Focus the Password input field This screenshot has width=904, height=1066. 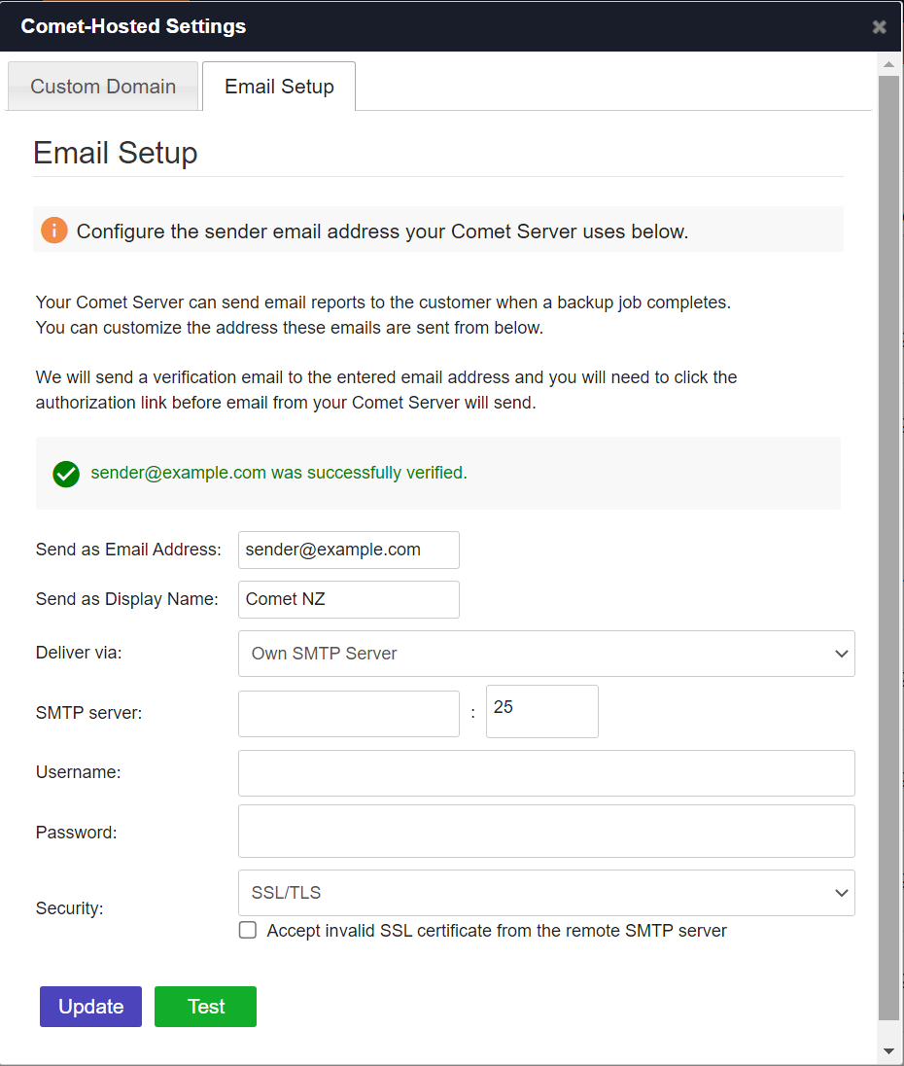546,832
